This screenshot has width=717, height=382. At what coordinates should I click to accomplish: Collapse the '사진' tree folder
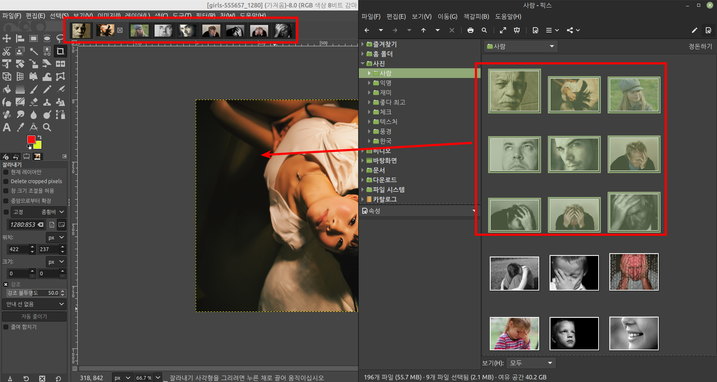pyautogui.click(x=363, y=63)
